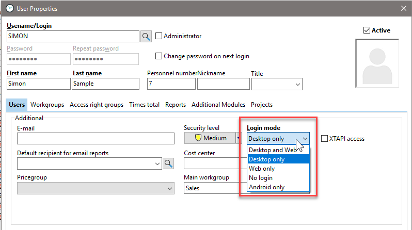412x230 pixels.
Task: Expand the Pricegroup dropdown
Action: [x=170, y=189]
